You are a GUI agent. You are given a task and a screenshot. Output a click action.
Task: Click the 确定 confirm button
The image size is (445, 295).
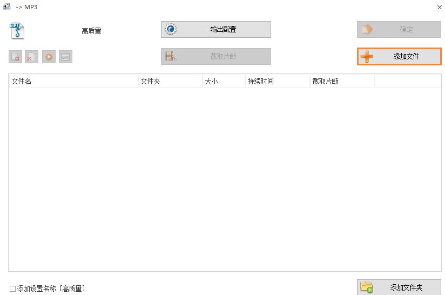click(x=399, y=29)
